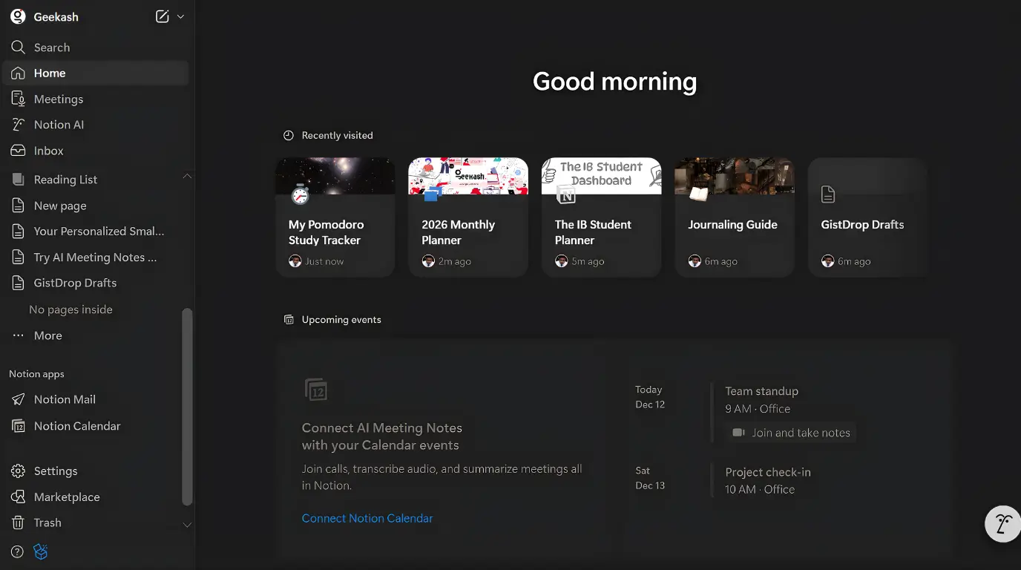Viewport: 1021px width, 570px height.
Task: Open Notion Calendar
Action: pyautogui.click(x=77, y=425)
